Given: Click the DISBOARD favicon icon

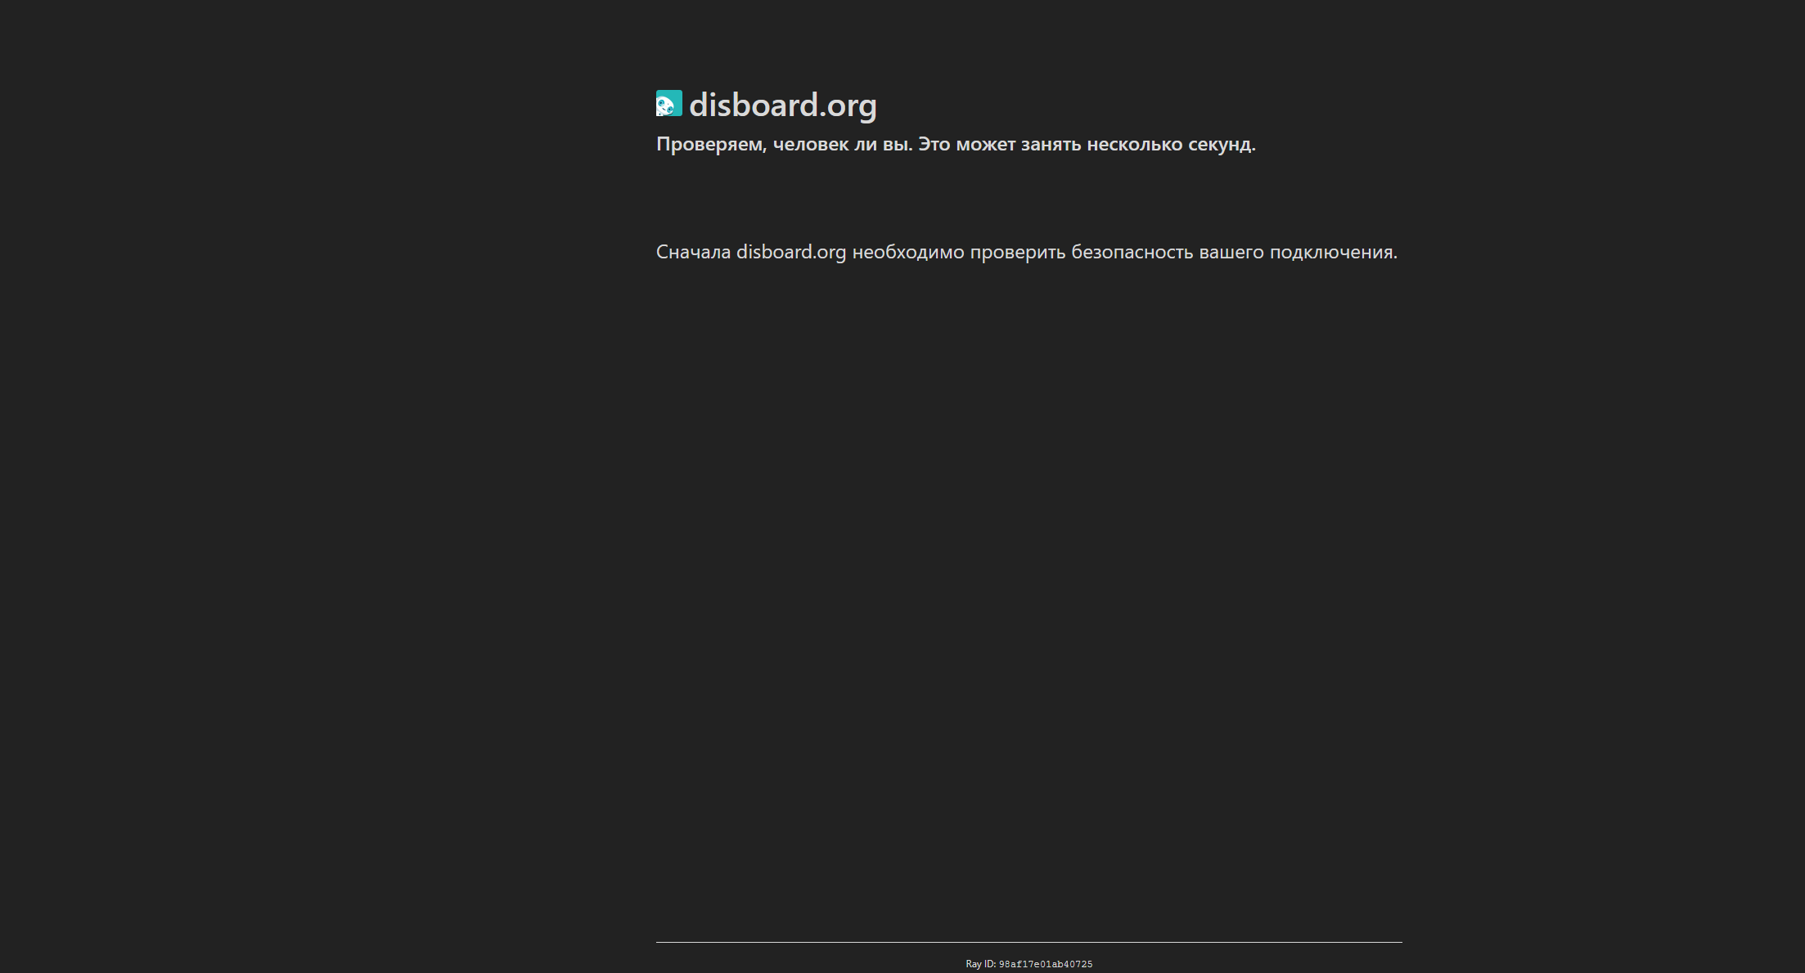Looking at the screenshot, I should click(x=668, y=103).
